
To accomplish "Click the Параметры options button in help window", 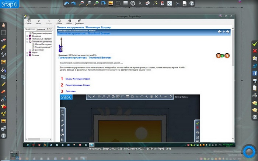I will [x=79, y=22].
